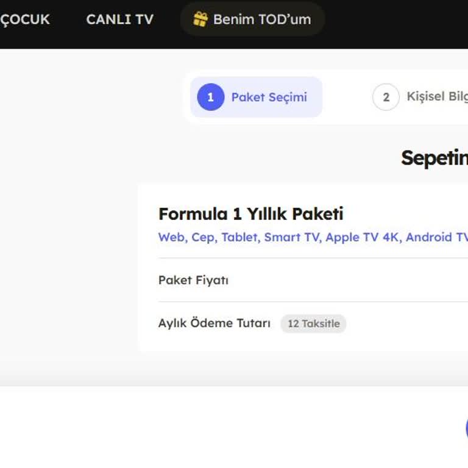Open the Benim TOD'um button
The width and height of the screenshot is (468, 468).
[252, 19]
